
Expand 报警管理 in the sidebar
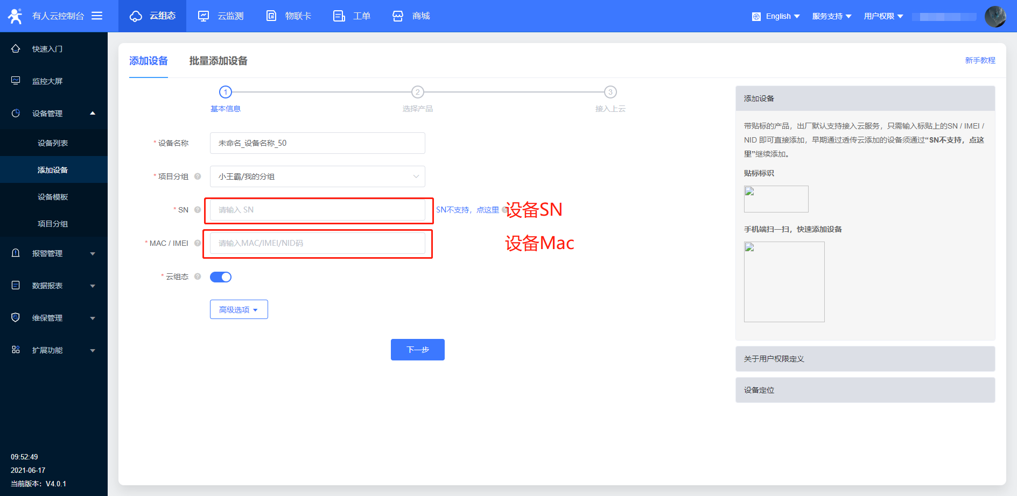[53, 253]
